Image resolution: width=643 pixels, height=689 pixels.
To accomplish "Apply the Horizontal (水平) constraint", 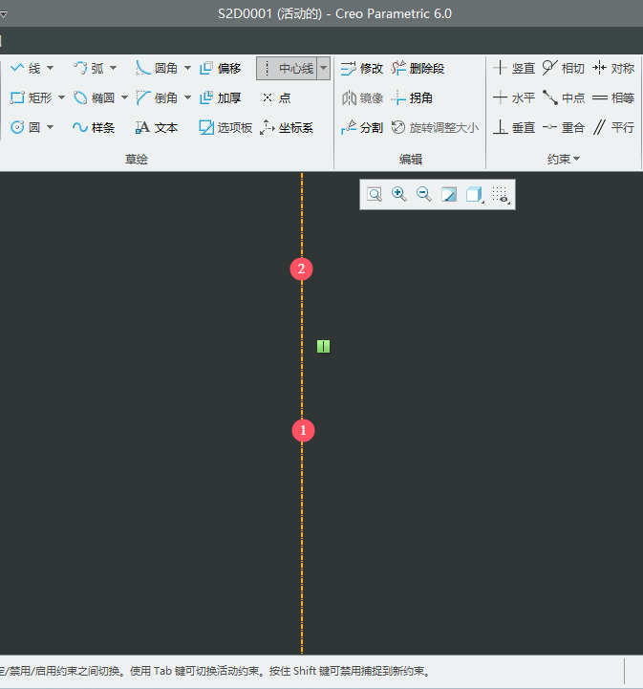I will [514, 97].
